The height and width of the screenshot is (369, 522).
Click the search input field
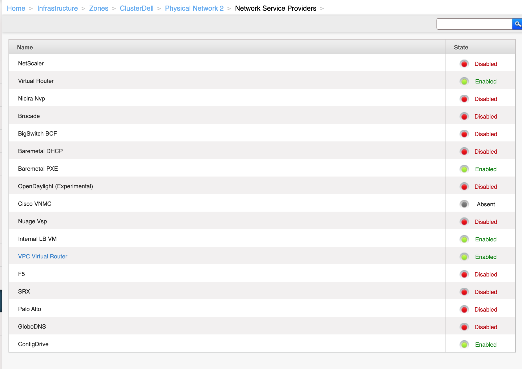pyautogui.click(x=474, y=24)
